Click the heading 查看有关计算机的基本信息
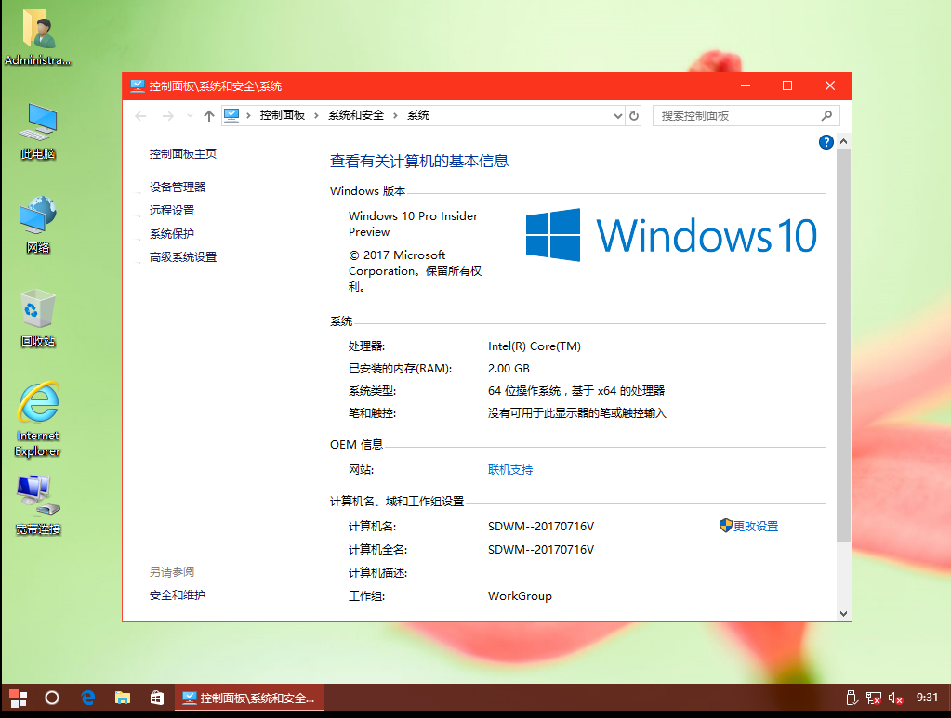The width and height of the screenshot is (951, 718). click(419, 161)
